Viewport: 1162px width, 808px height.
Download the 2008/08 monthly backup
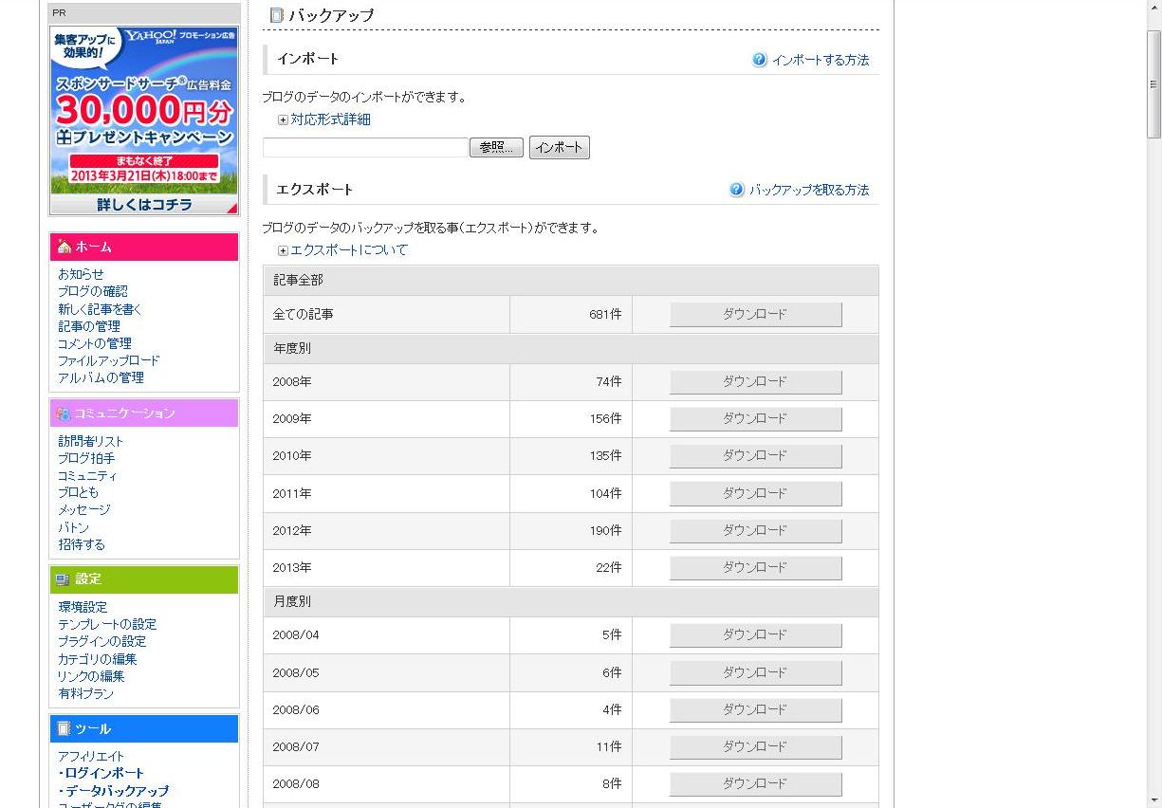coord(755,784)
